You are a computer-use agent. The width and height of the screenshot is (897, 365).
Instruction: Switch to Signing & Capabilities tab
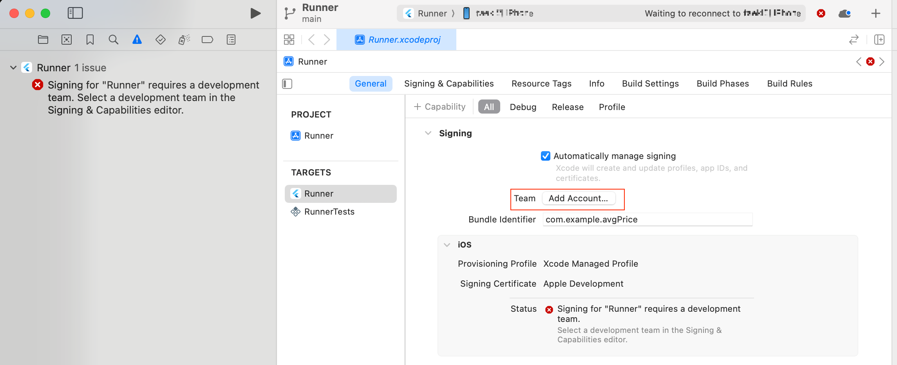pos(449,84)
